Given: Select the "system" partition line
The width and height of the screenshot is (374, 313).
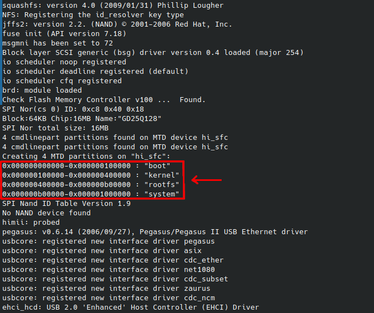Looking at the screenshot, I should tap(90, 194).
